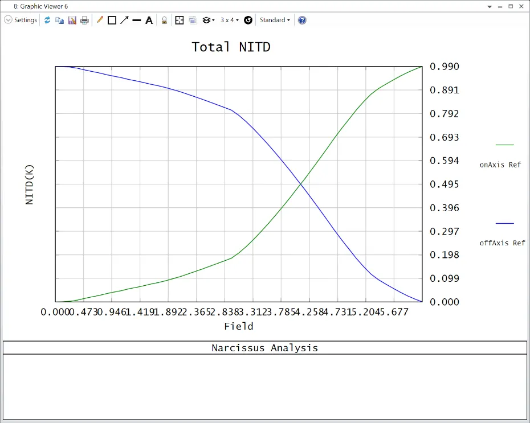Open the layers icon dropdown
The height and width of the screenshot is (423, 530).
pos(209,20)
